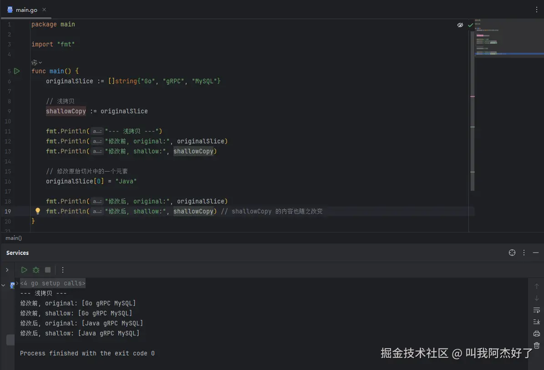Open the AI actions dropdown above func main
The height and width of the screenshot is (370, 544).
tap(36, 62)
